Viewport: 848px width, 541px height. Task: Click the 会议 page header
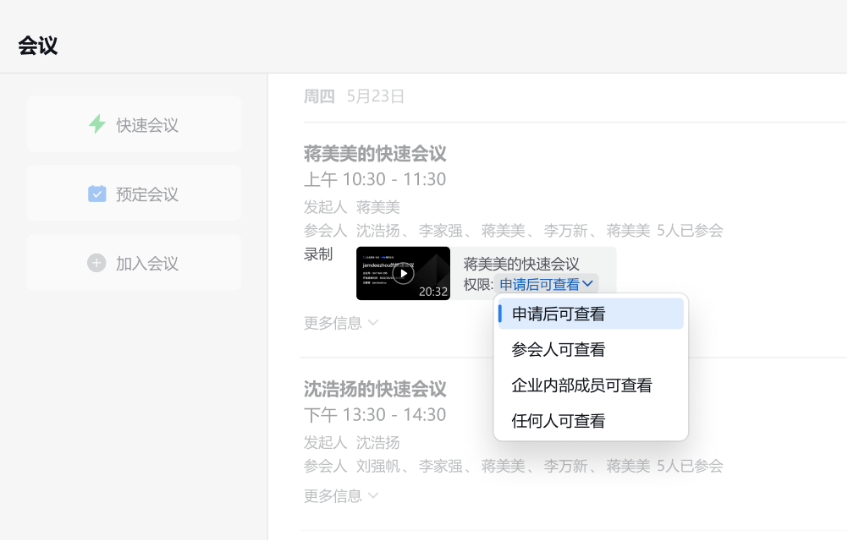click(x=38, y=46)
